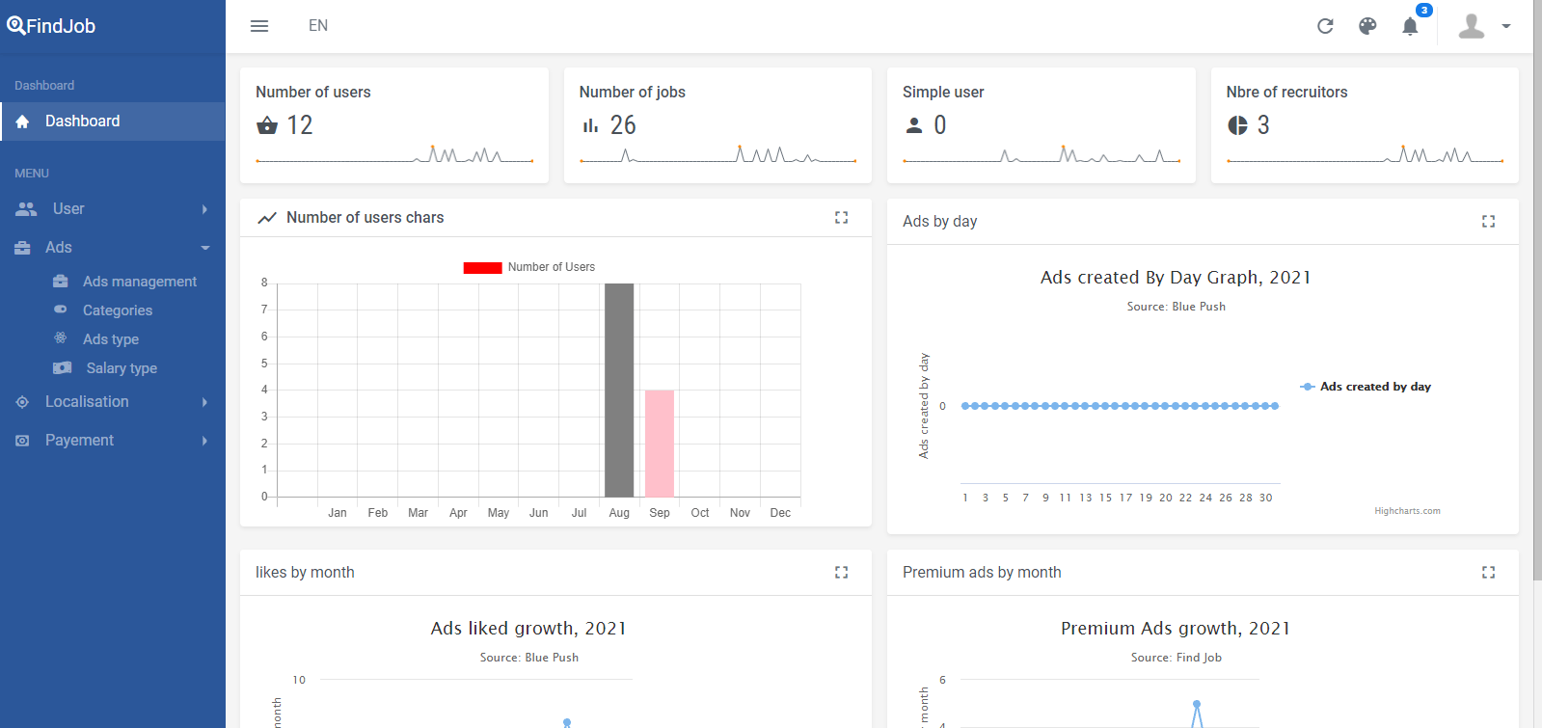Click the hamburger menu icon

[x=259, y=26]
